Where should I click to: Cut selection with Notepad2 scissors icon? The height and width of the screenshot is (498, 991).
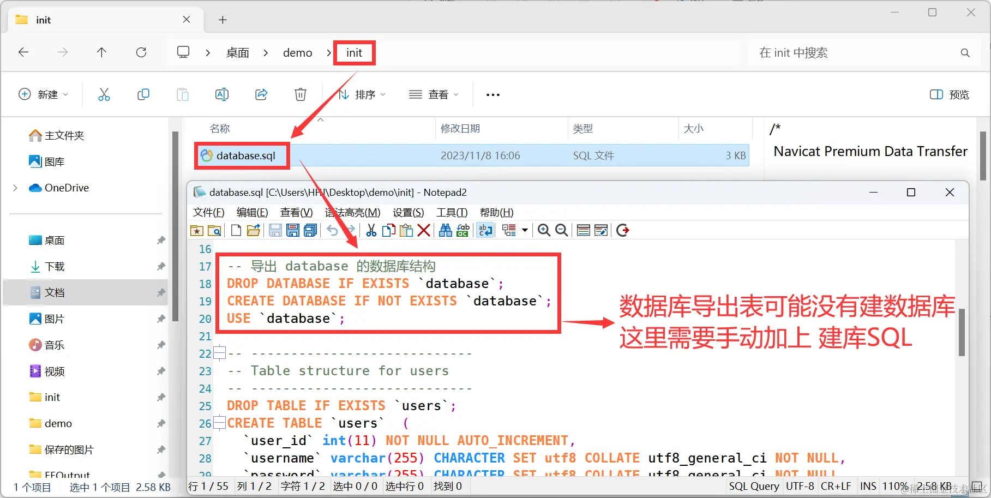click(371, 231)
